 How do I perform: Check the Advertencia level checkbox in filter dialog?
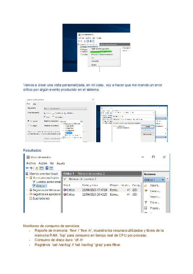click(53, 113)
